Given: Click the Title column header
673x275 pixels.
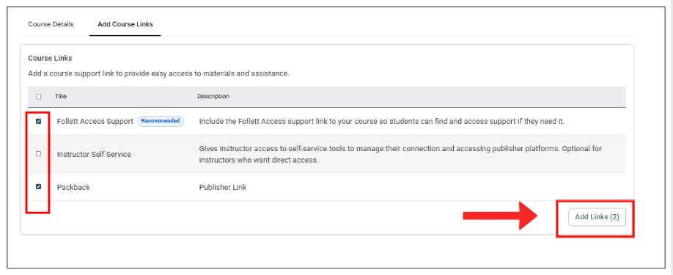Looking at the screenshot, I should pyautogui.click(x=61, y=97).
